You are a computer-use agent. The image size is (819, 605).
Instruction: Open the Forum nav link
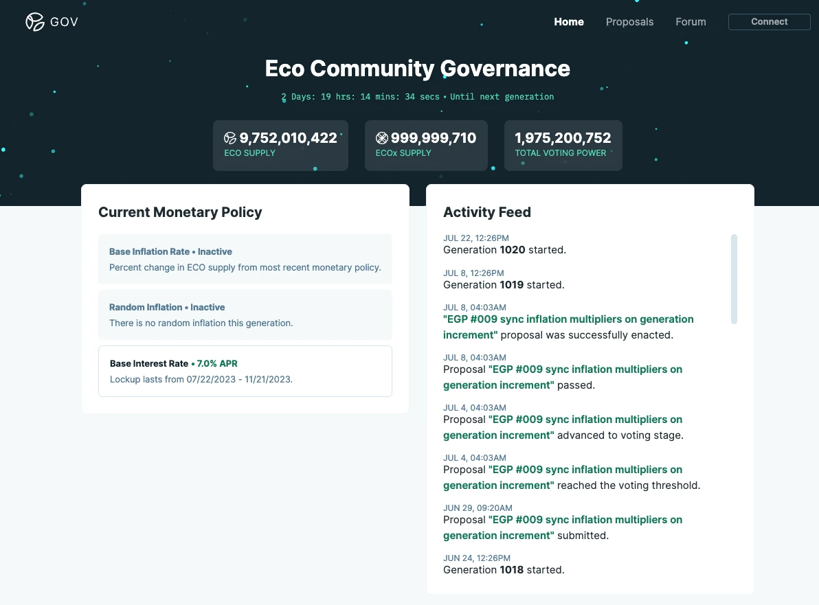point(691,22)
